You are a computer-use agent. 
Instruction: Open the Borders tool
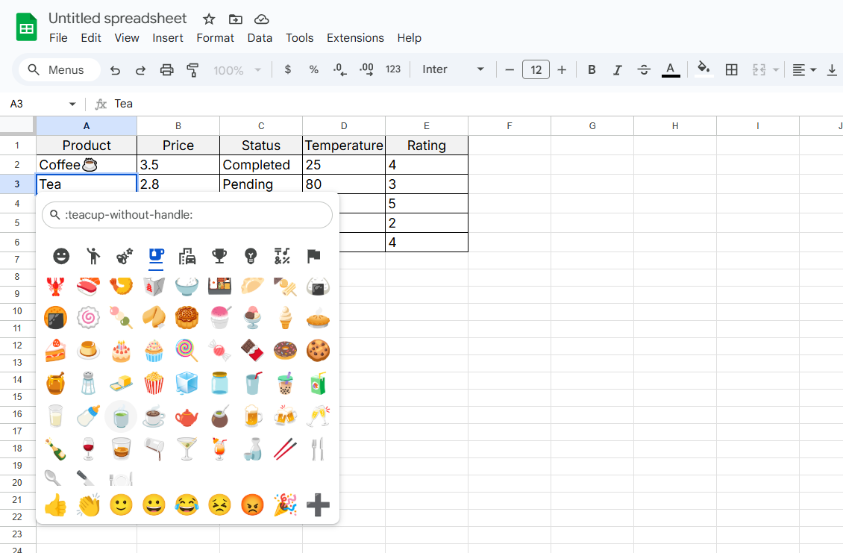click(731, 69)
